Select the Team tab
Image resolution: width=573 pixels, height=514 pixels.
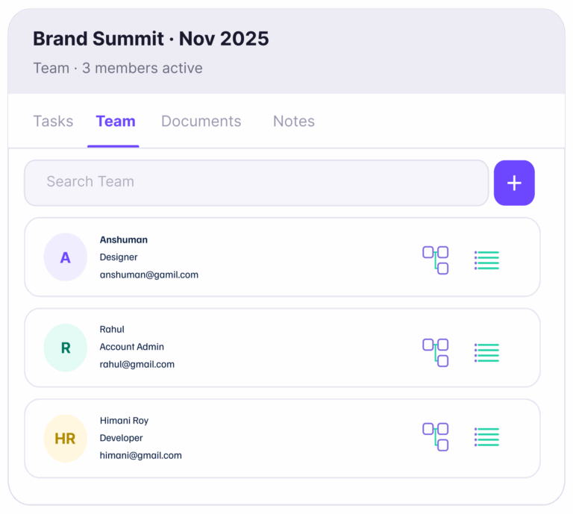coord(116,122)
